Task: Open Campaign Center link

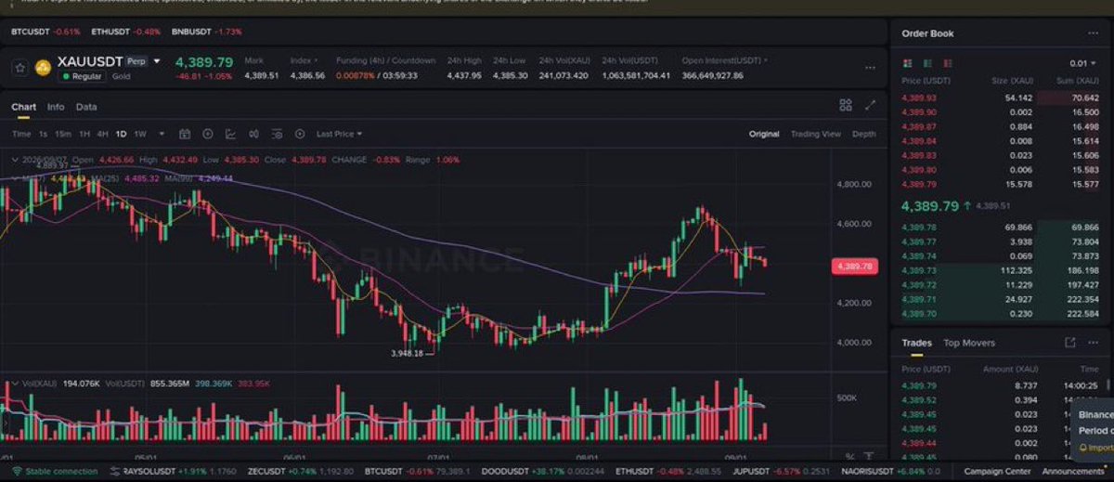Action: (995, 472)
